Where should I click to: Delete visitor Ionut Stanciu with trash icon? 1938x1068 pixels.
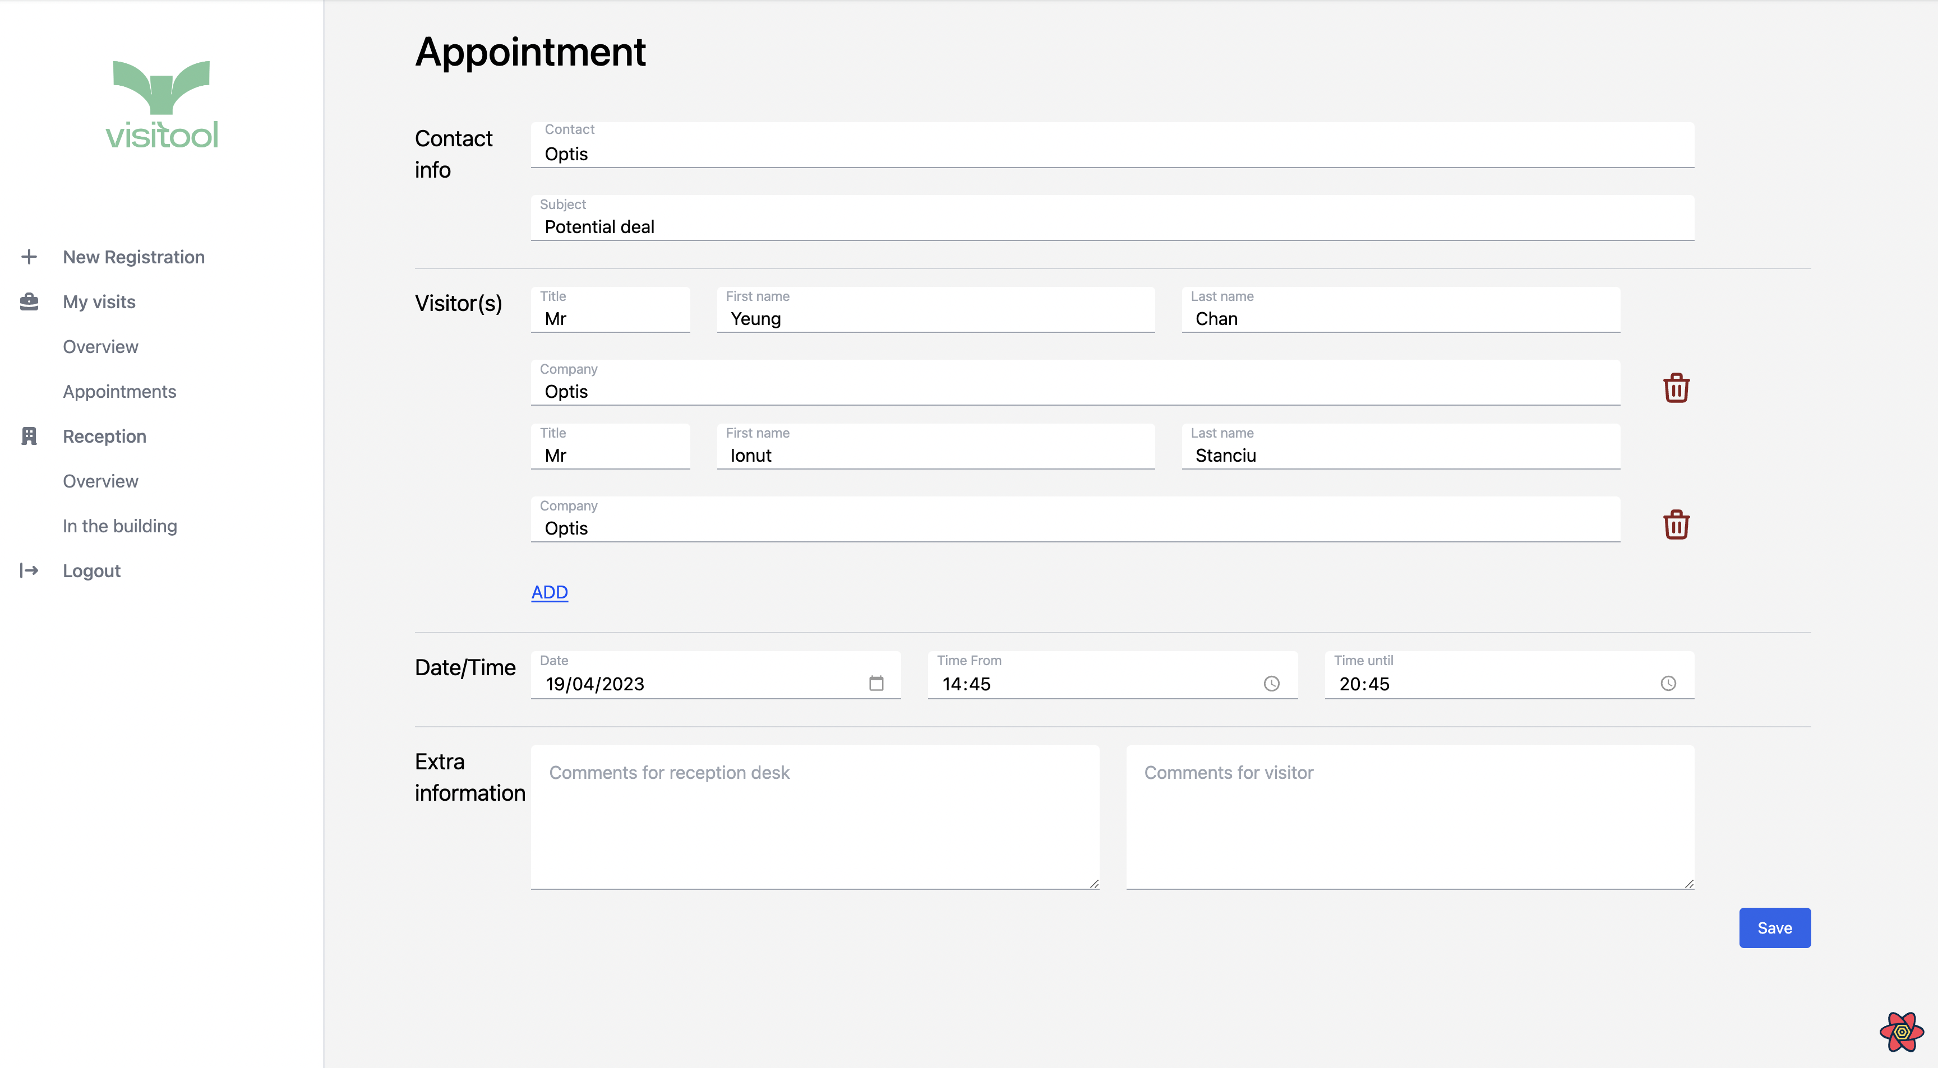coord(1676,524)
